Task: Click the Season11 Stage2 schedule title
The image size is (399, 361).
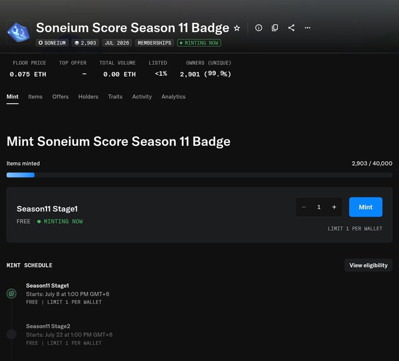Action: (48, 326)
